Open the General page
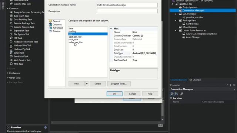 coord(56,21)
